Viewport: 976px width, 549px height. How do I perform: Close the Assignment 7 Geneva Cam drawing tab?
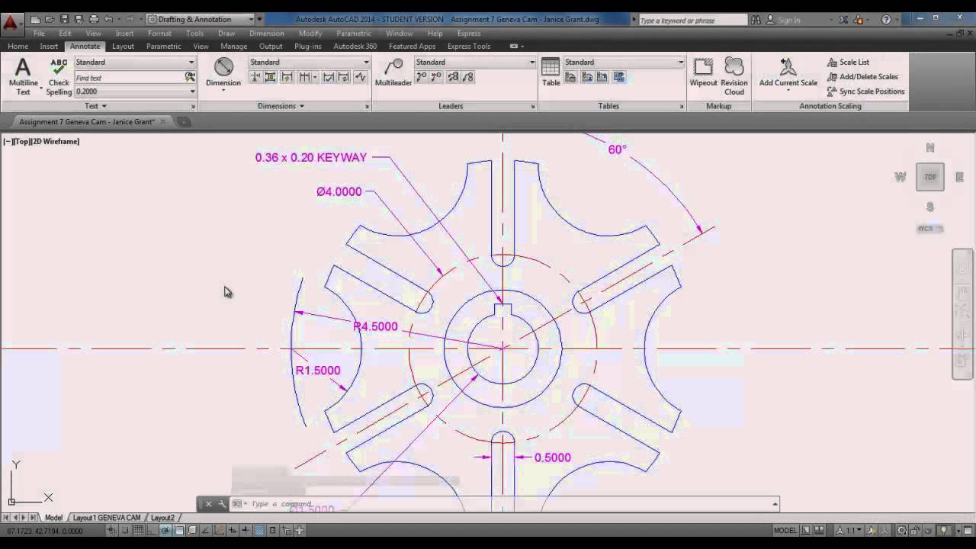pos(162,121)
